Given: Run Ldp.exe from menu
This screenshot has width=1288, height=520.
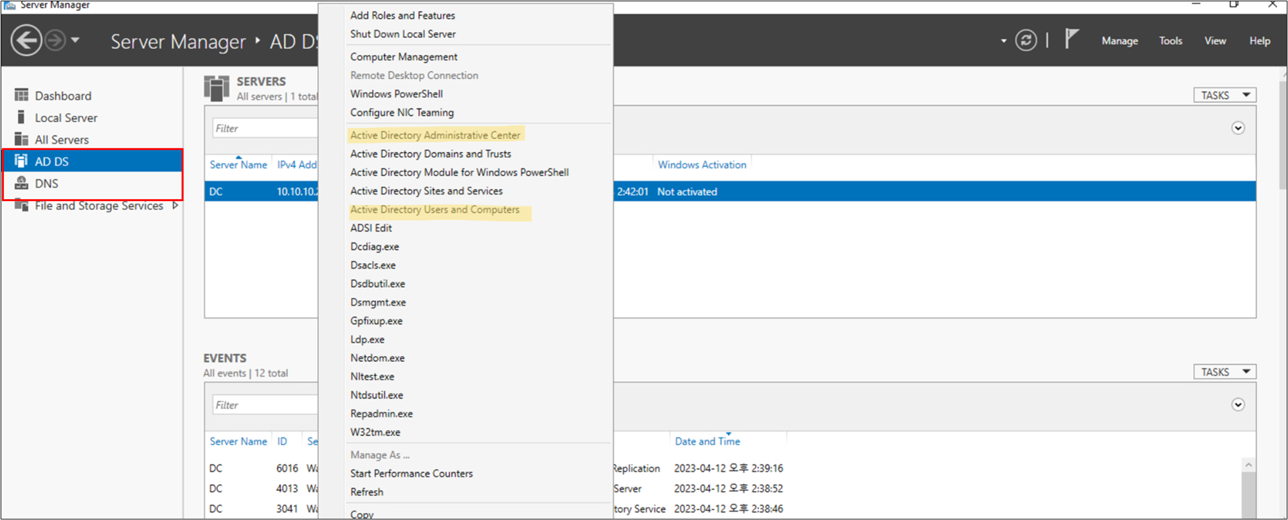Looking at the screenshot, I should click(x=367, y=339).
